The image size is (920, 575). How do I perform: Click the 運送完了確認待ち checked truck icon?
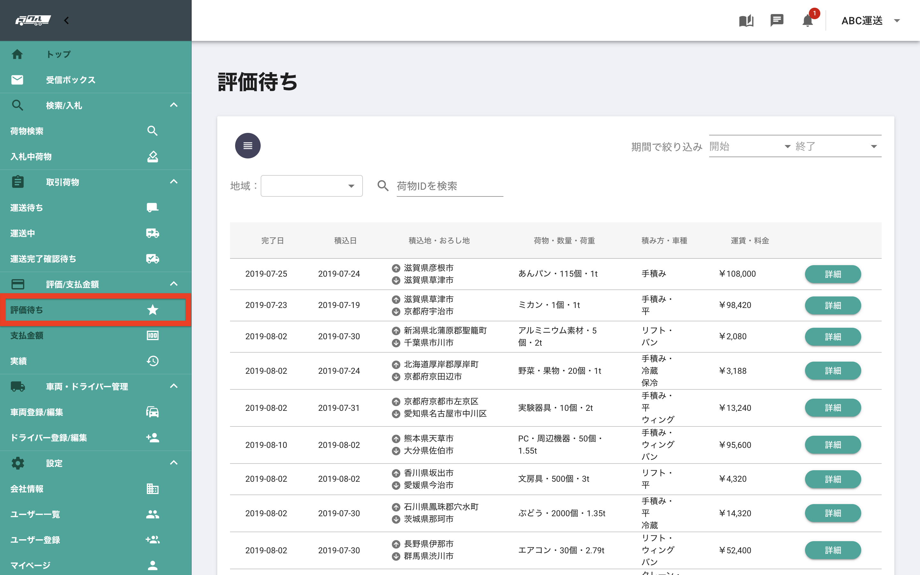152,259
